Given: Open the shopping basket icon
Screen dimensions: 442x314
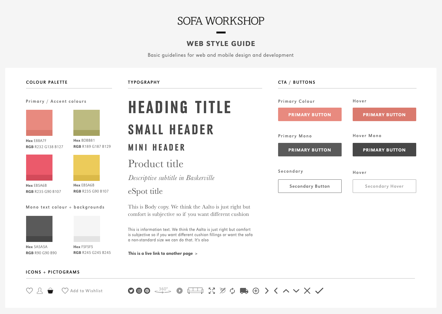Looking at the screenshot, I should [x=50, y=291].
